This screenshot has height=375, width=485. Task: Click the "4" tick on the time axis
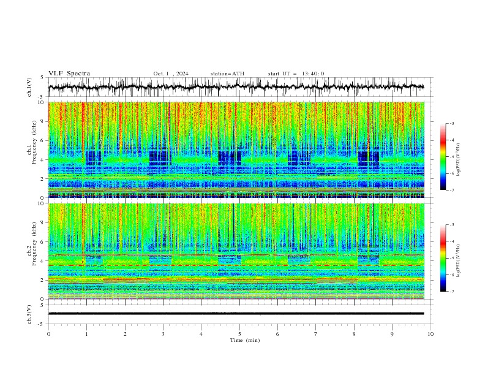tap(201, 334)
